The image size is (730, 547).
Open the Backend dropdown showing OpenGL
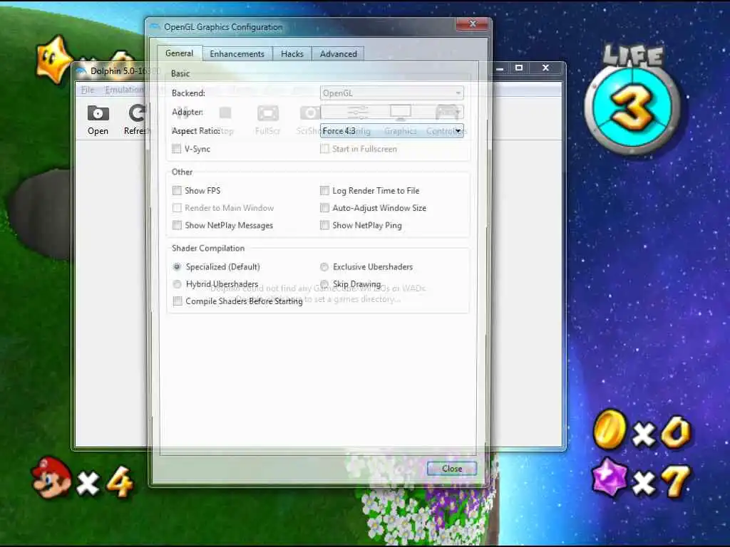click(x=391, y=93)
